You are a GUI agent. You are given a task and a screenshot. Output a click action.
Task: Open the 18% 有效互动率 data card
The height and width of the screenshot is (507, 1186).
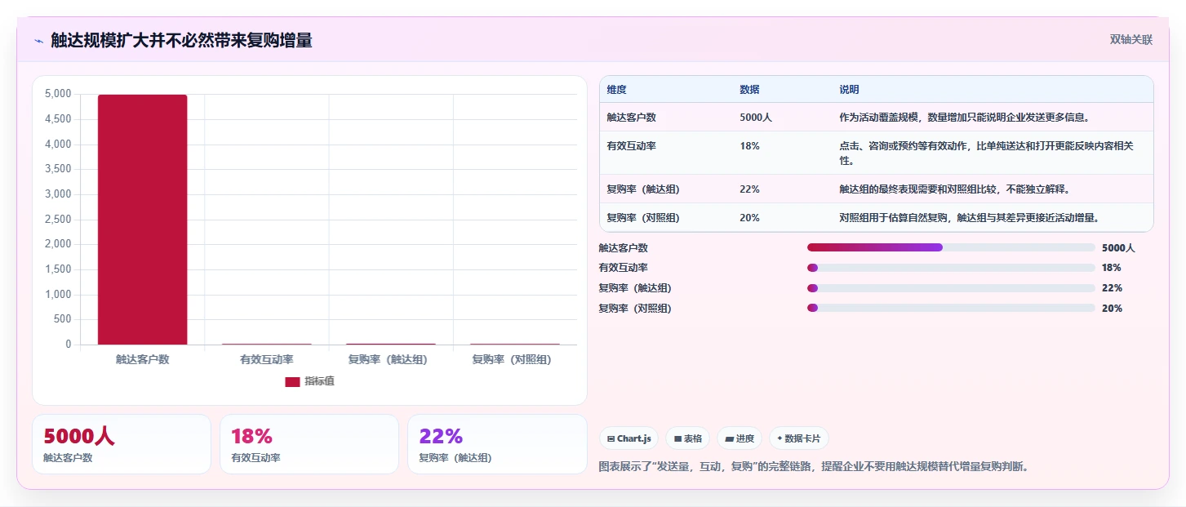tap(309, 444)
